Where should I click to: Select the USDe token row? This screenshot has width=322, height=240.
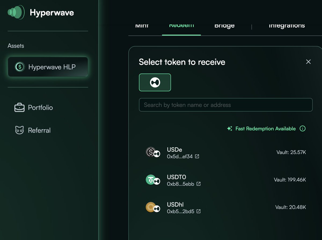226,153
